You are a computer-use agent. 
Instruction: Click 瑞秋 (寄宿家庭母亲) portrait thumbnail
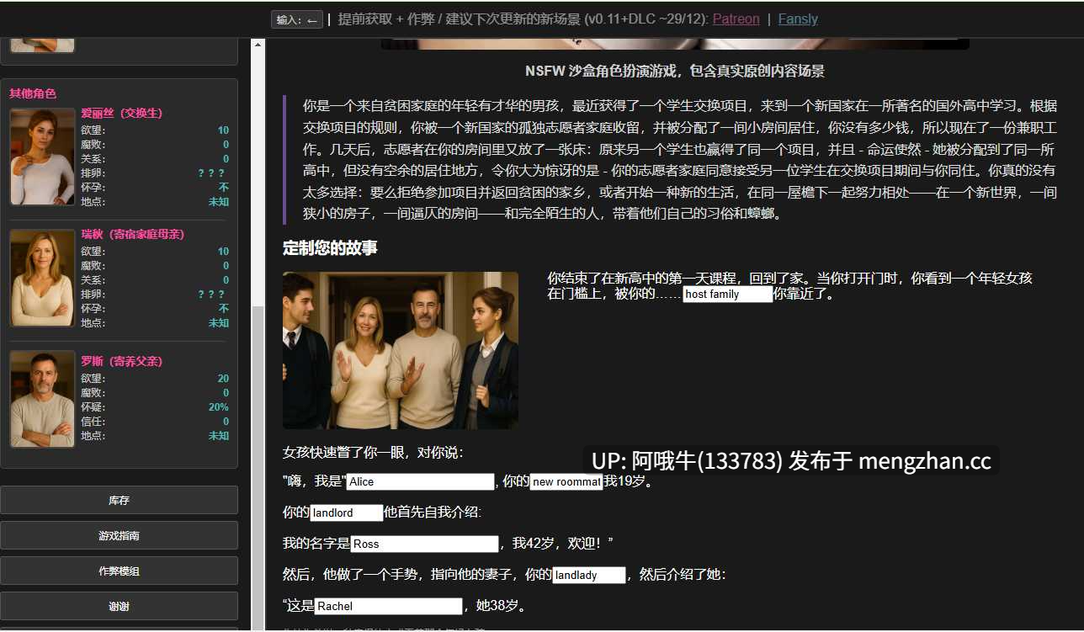tap(43, 278)
